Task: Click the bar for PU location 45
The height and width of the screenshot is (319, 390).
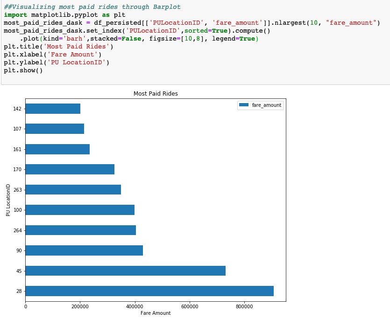Action: [x=125, y=270]
